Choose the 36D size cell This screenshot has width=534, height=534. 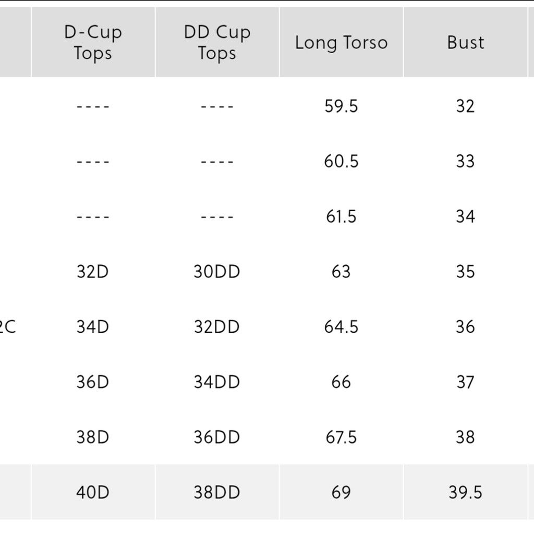pos(93,382)
